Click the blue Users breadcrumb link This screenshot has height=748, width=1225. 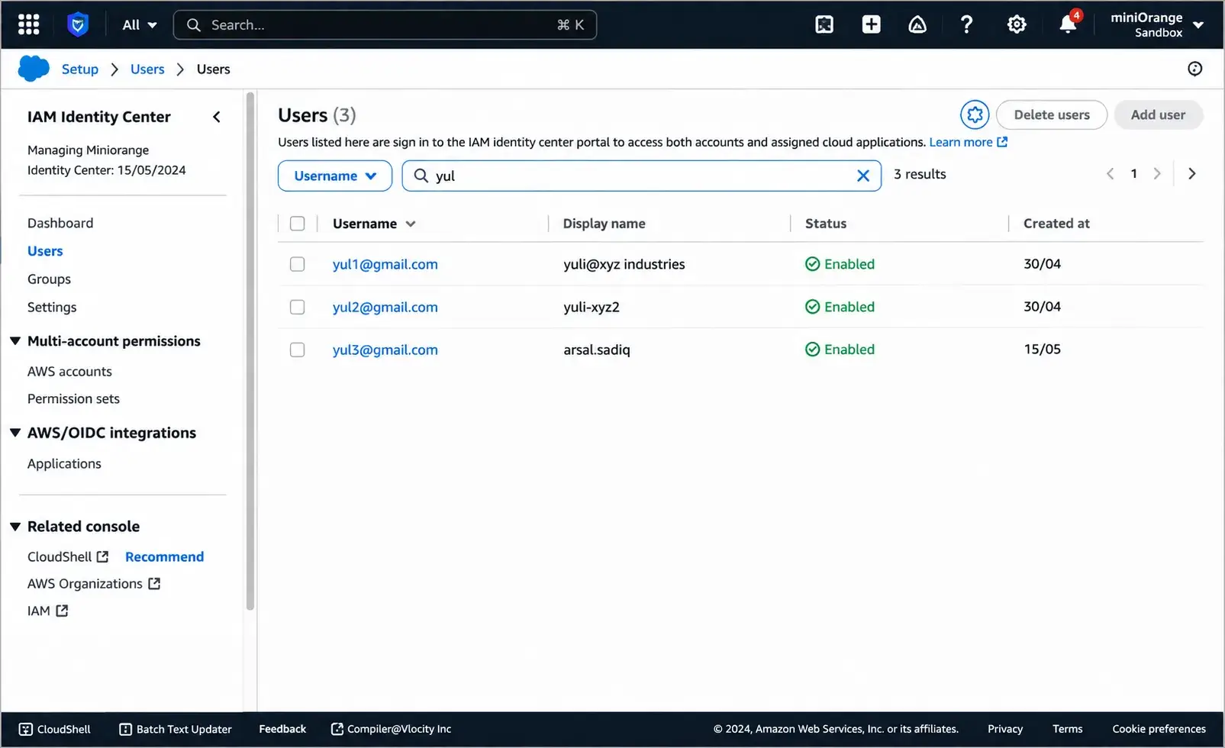pyautogui.click(x=147, y=69)
